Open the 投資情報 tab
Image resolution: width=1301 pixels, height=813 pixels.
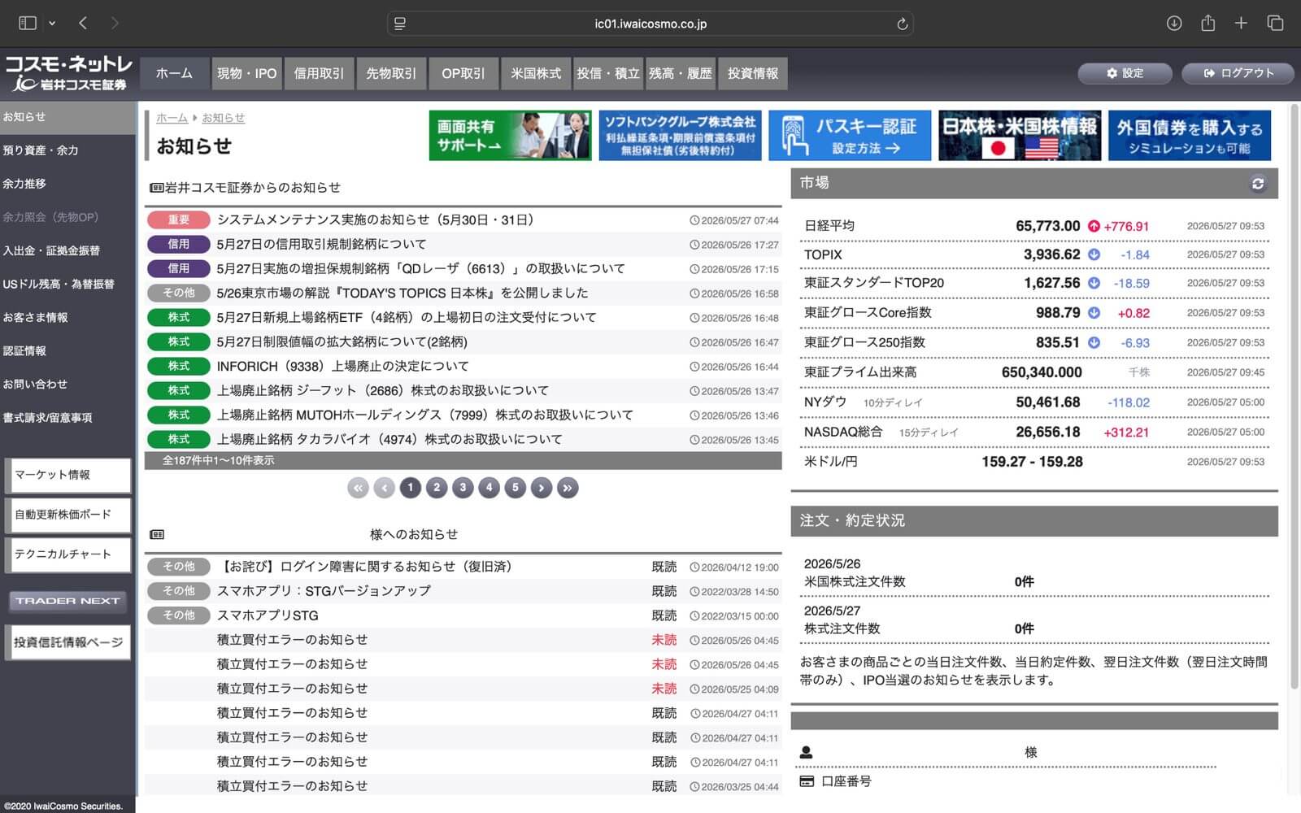point(753,73)
